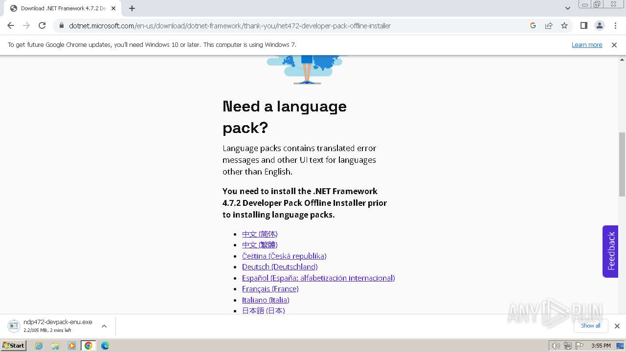Open the 日本語 (日本) language pack link
This screenshot has height=352, width=626.
tap(264, 310)
